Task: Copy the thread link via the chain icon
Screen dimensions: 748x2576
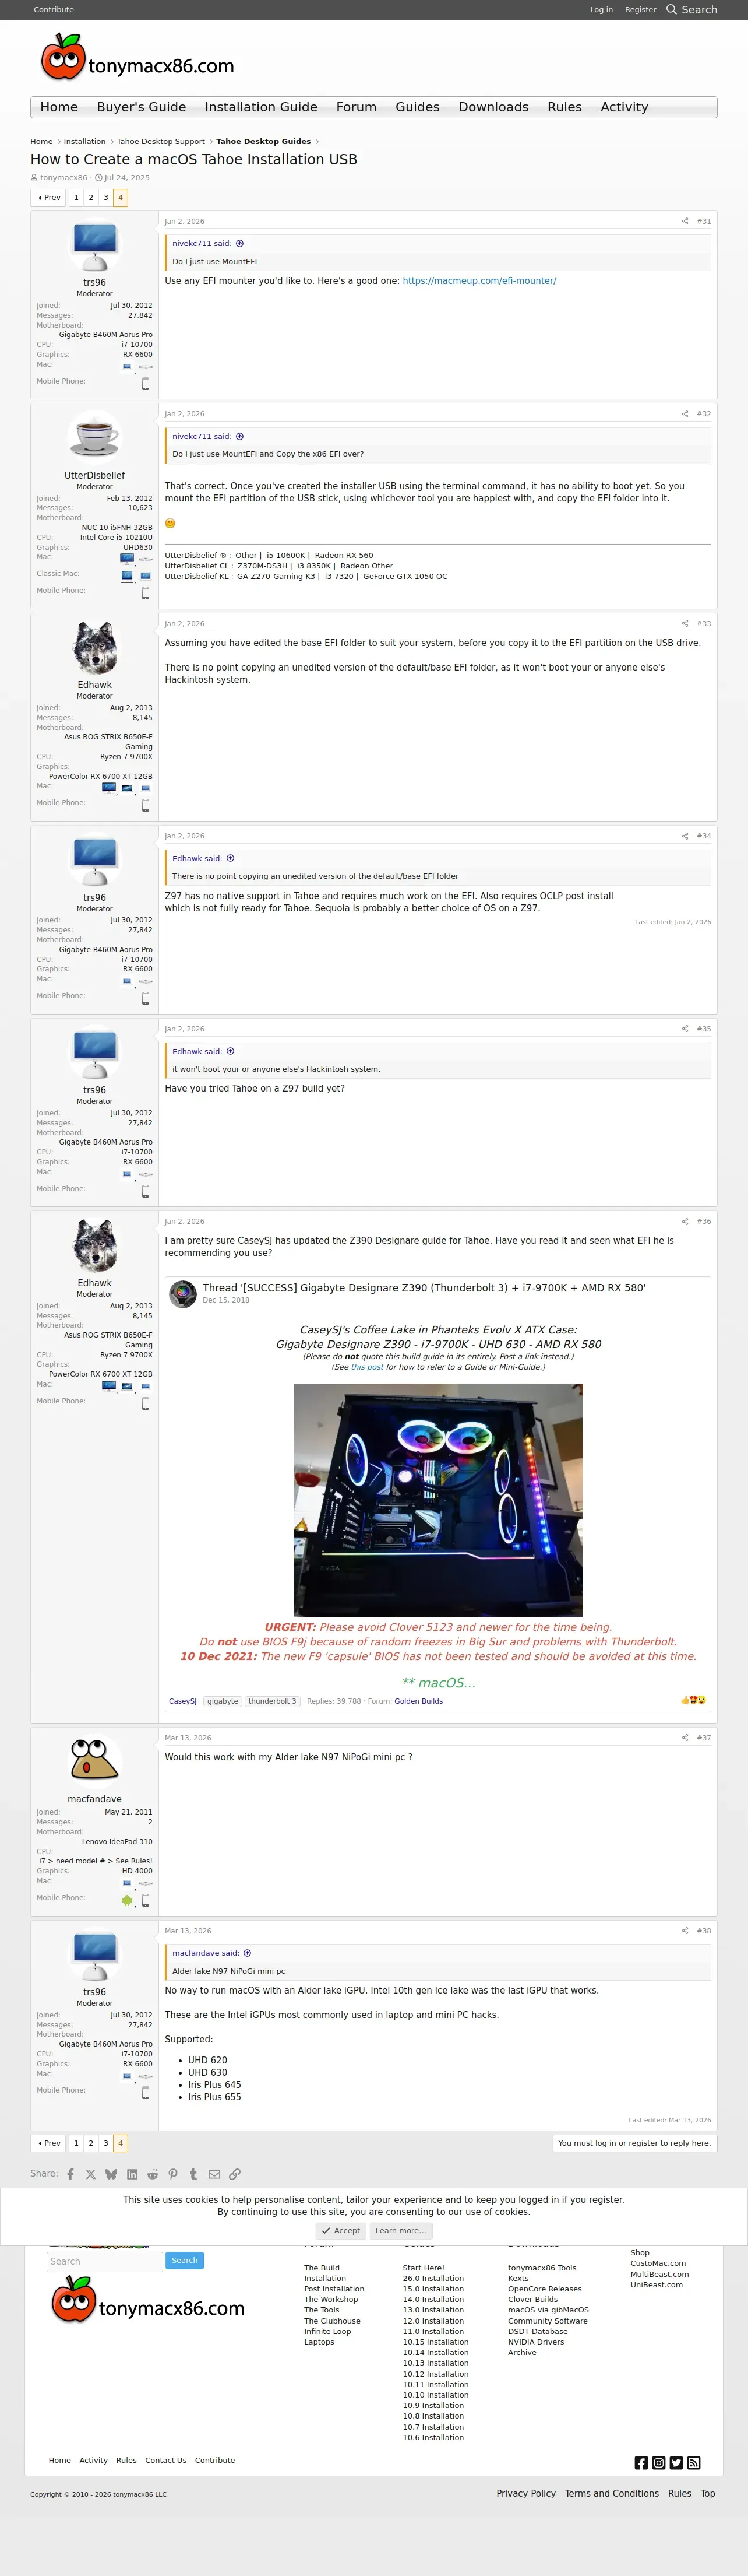Action: [235, 2174]
